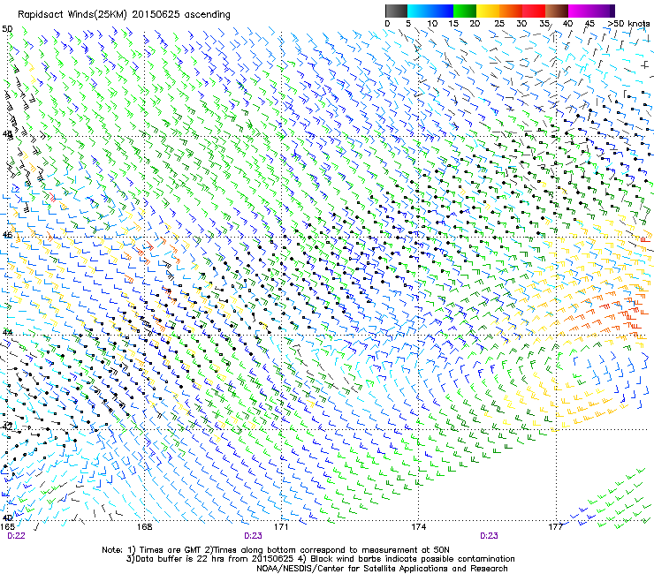Image resolution: width=654 pixels, height=574 pixels.
Task: Click the longitude axis label '168'
Action: tap(144, 527)
